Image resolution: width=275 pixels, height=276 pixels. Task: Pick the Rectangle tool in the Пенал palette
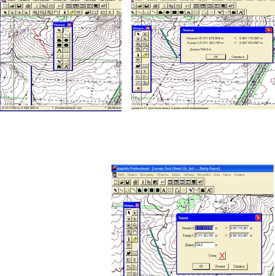point(59,45)
